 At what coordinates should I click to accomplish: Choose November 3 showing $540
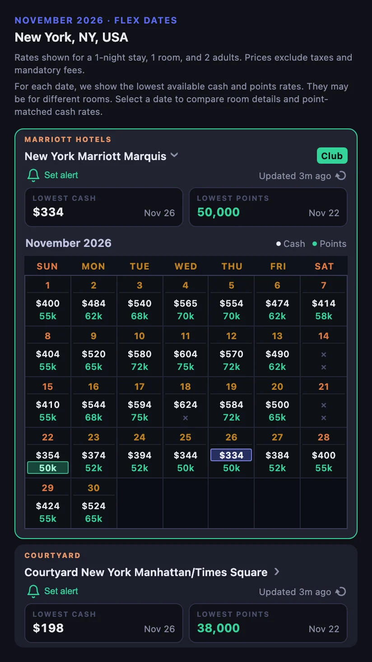click(x=140, y=301)
